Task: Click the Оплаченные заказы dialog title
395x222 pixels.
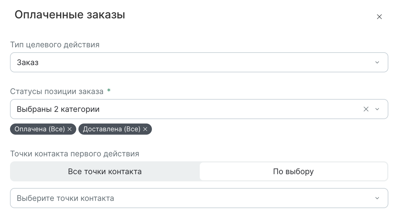Action: pos(70,15)
